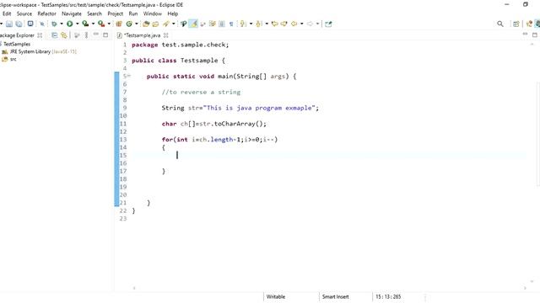Click the Smart Insert status entry
Screen dimensions: 540x303
pyautogui.click(x=336, y=296)
